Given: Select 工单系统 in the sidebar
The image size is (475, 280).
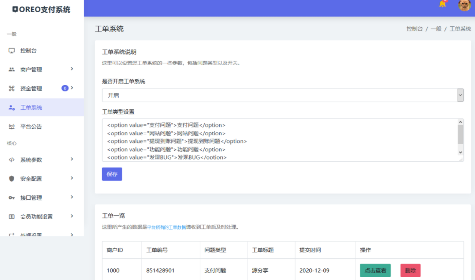Looking at the screenshot, I should 31,107.
